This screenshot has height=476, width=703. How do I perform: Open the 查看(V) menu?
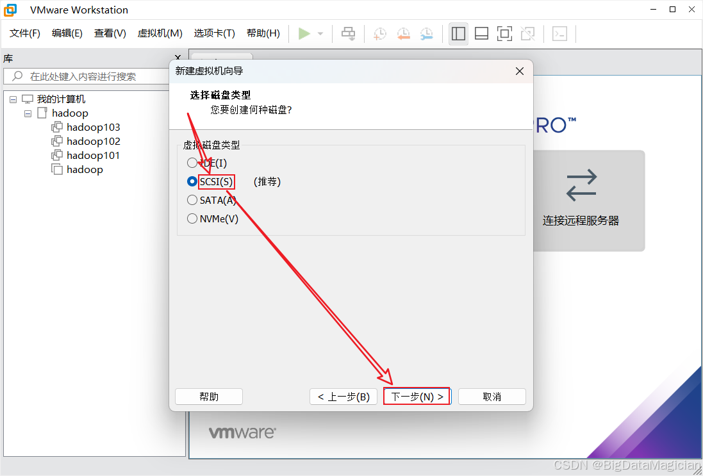[x=110, y=33]
